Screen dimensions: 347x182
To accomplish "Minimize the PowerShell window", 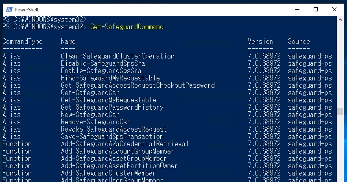I will [297, 9].
